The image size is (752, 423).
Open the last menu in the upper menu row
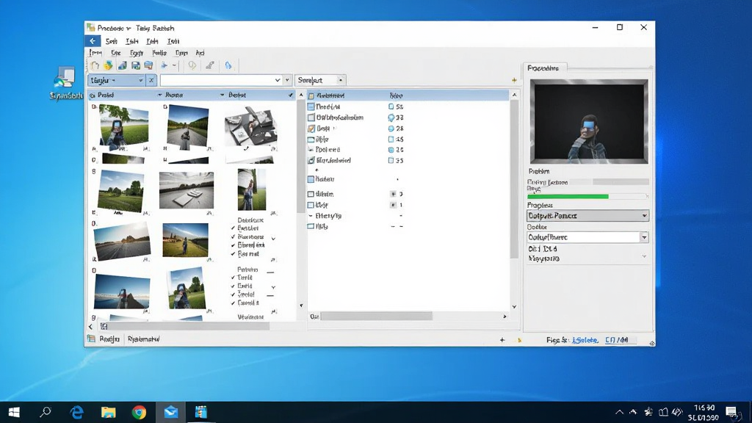coord(173,41)
